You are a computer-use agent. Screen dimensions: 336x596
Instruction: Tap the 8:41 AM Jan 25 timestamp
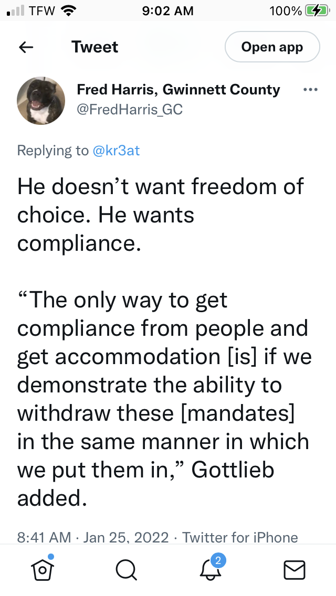pos(93,537)
